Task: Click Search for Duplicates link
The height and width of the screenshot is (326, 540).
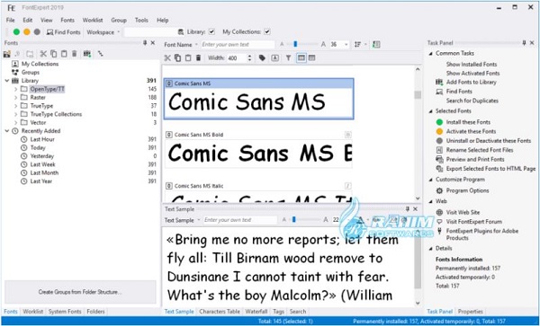Action: click(x=472, y=101)
